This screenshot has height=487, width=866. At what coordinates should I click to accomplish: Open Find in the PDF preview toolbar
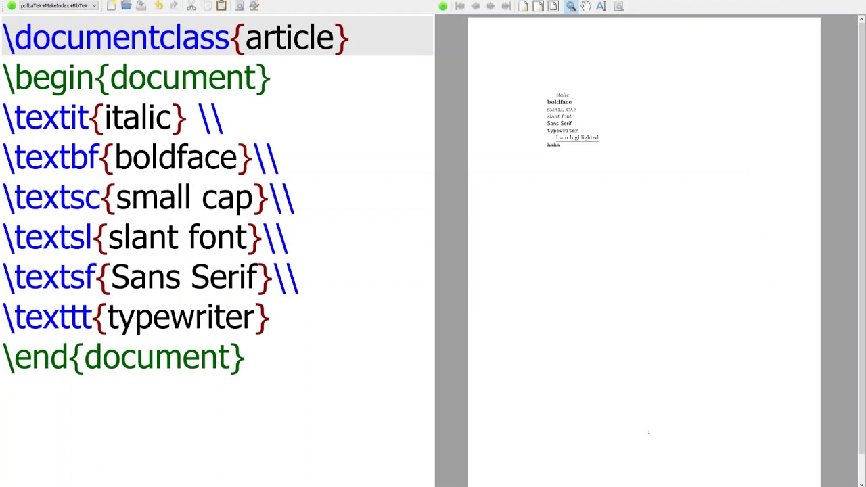click(618, 6)
